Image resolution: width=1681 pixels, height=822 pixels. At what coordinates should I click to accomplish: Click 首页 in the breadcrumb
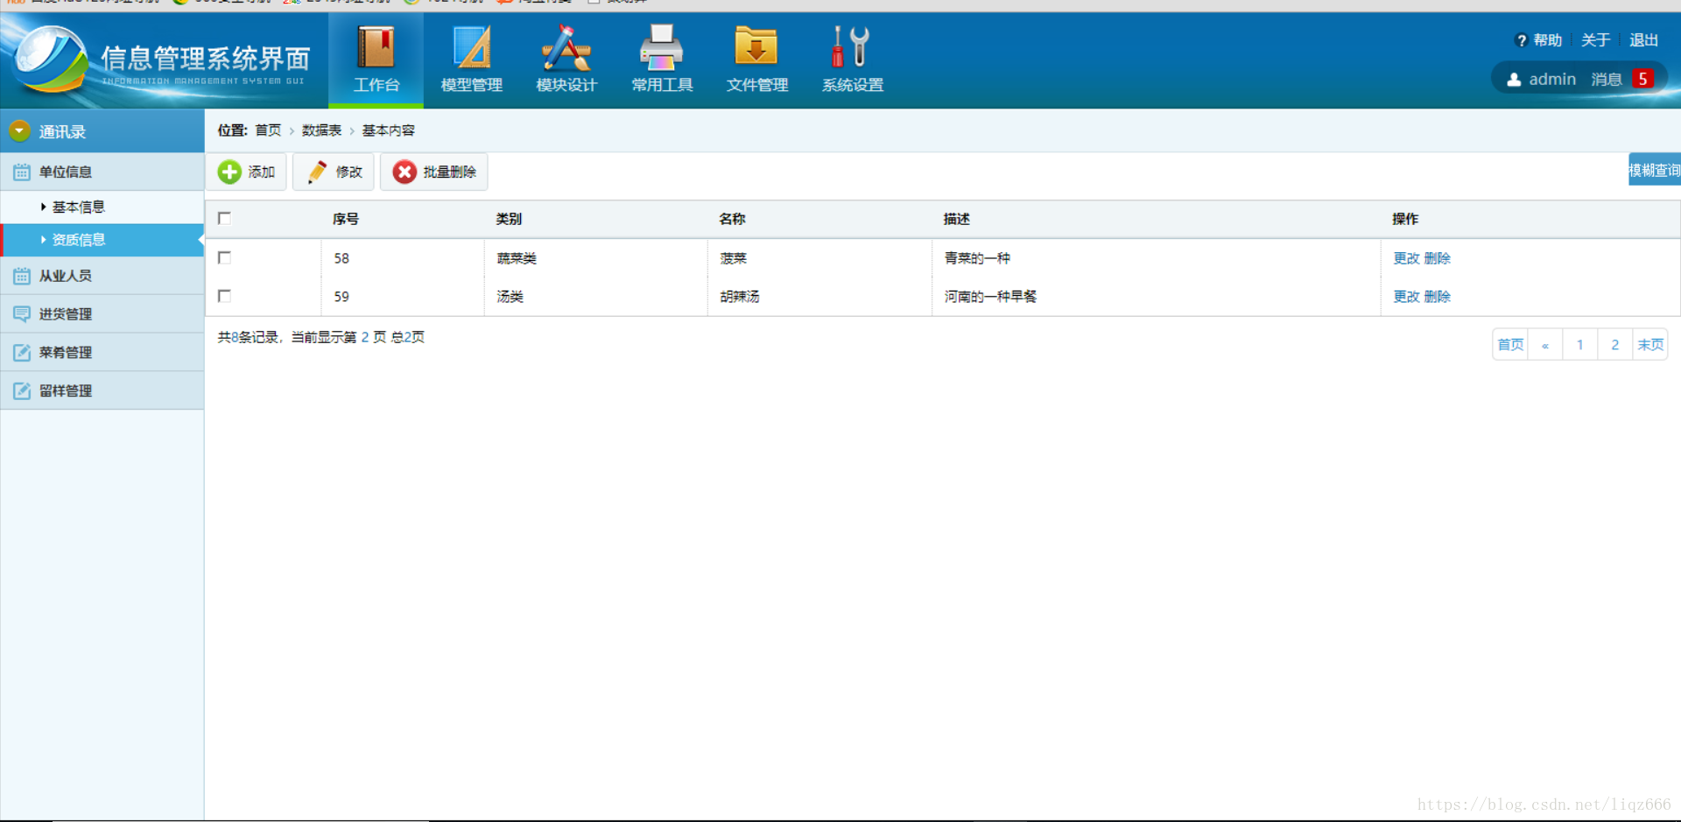268,130
